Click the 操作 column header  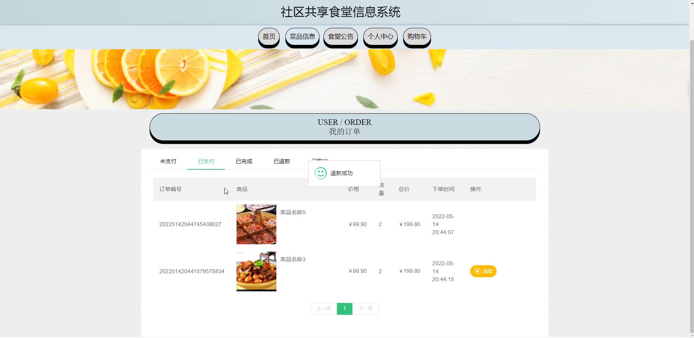click(x=476, y=189)
